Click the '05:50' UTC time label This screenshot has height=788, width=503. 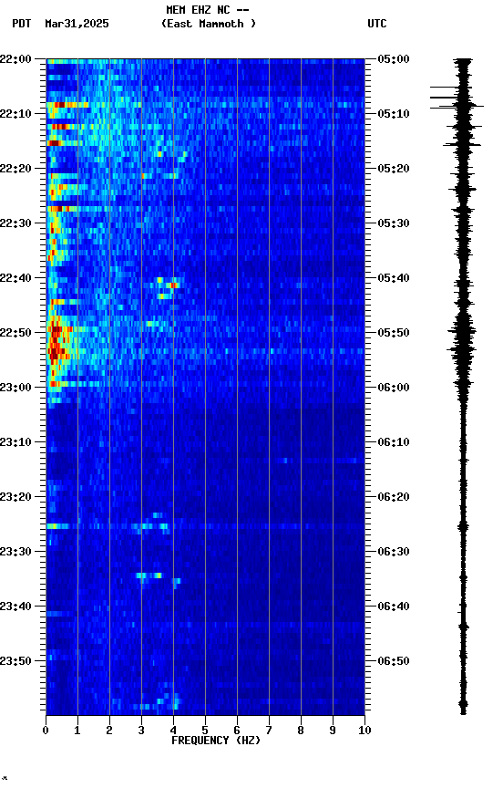click(394, 333)
